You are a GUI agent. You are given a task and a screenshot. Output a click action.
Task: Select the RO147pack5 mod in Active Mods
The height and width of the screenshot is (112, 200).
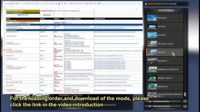[165, 18]
